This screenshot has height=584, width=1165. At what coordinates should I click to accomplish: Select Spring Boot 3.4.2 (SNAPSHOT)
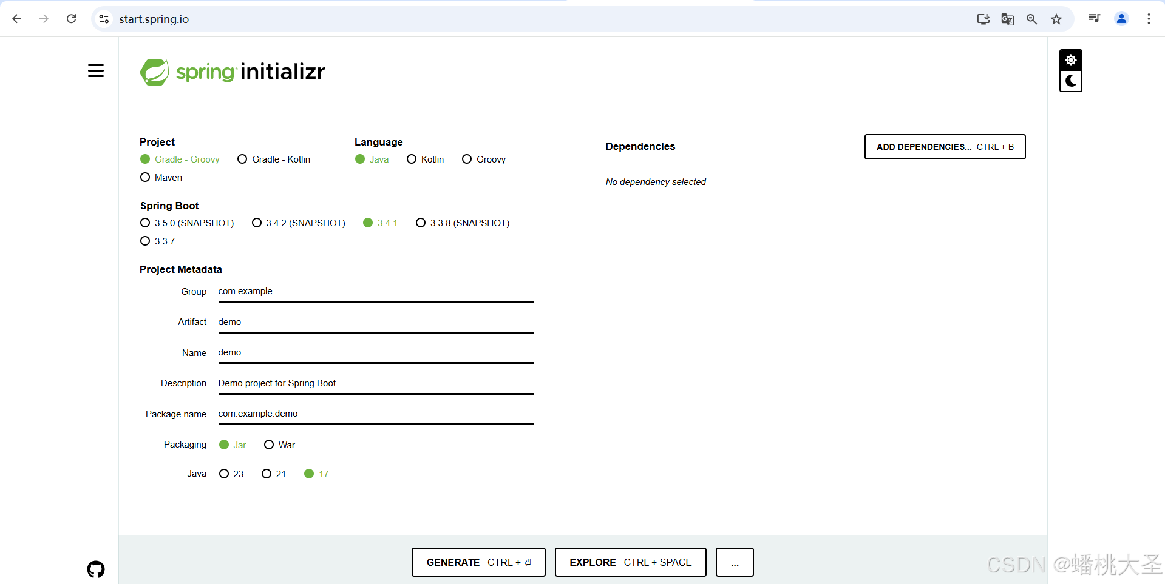click(299, 223)
